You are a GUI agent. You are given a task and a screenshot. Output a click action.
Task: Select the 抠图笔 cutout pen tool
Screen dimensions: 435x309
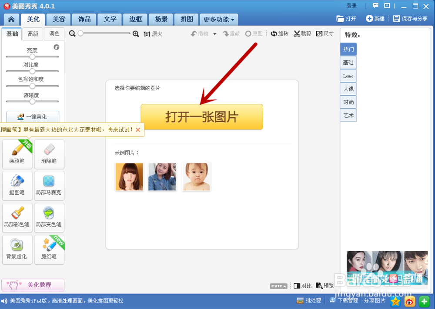[17, 186]
